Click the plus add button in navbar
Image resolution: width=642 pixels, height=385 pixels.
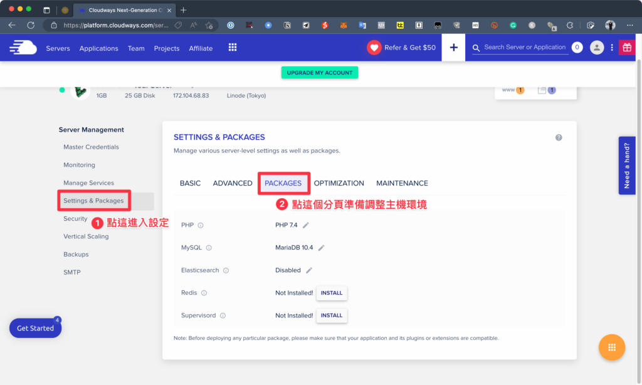click(x=453, y=48)
